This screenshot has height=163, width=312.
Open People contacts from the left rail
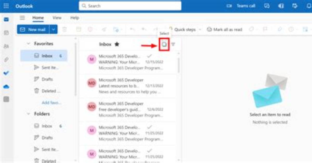click(6, 46)
